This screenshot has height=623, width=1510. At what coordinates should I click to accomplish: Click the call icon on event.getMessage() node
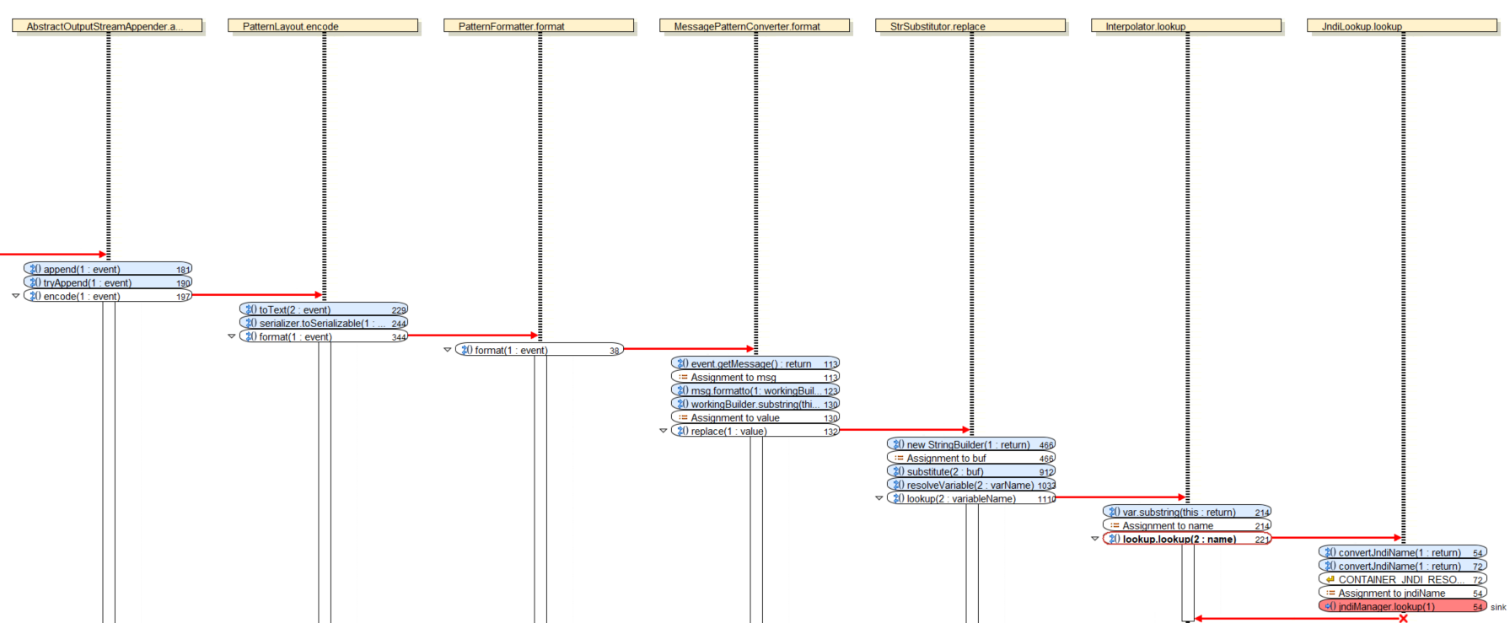click(683, 364)
